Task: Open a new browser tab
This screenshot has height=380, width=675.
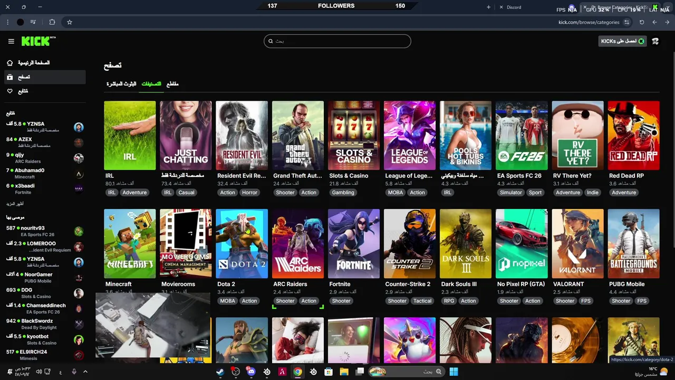Action: click(488, 7)
